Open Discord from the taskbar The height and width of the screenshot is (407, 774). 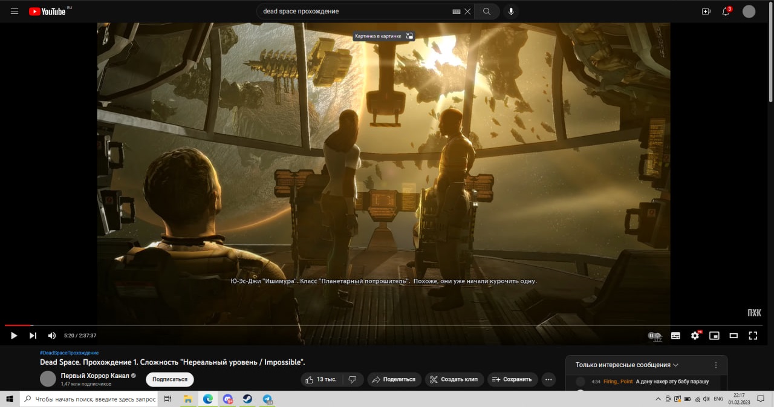click(x=228, y=399)
